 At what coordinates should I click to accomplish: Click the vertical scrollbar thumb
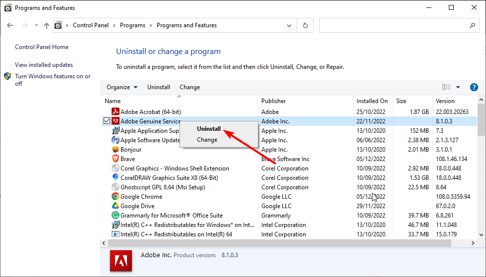[x=481, y=120]
